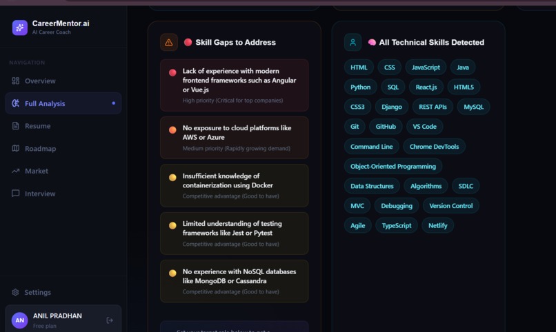Open the Overview page
Viewport: 556px width, 332px height.
tap(63, 81)
